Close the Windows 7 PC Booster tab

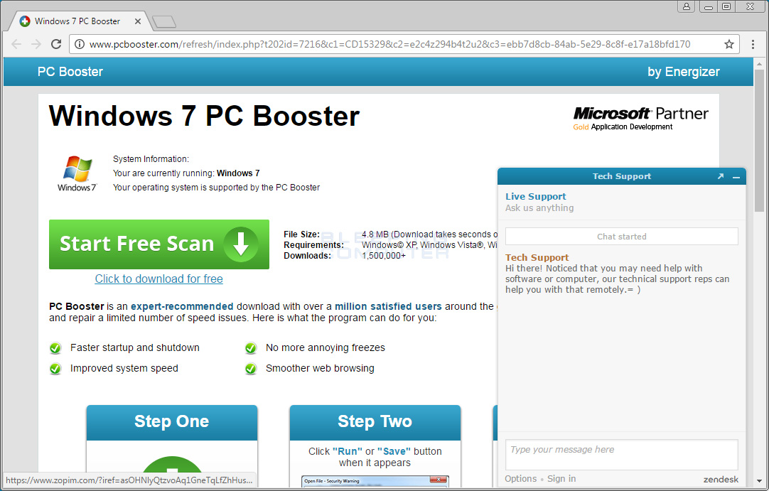point(138,21)
